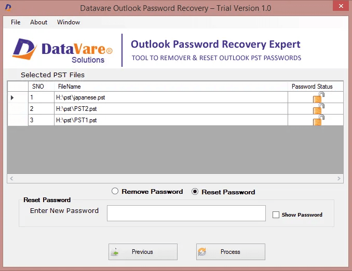Screen dimensions: 352x271
Task: Open the About menu
Action: [38, 22]
